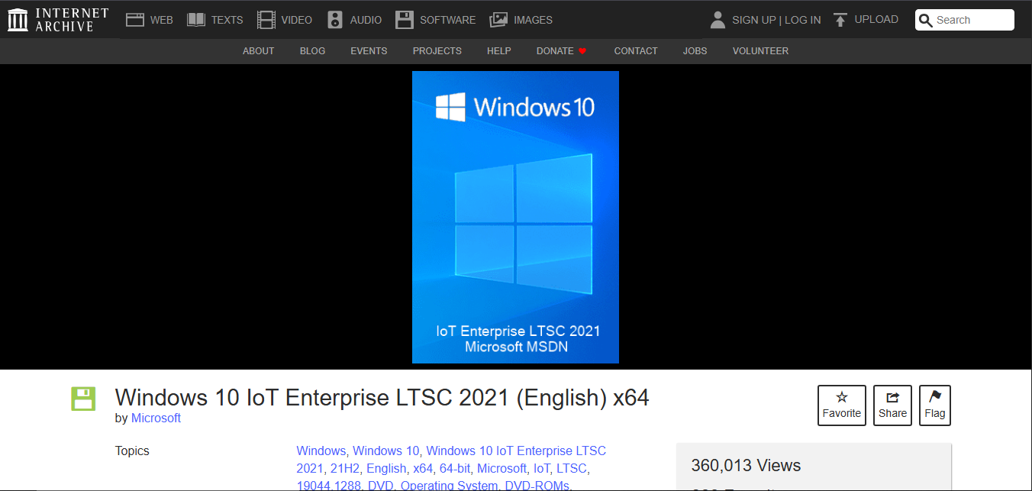Click the Windows 10 cover image
Screen dimensions: 1032x491
(x=516, y=218)
